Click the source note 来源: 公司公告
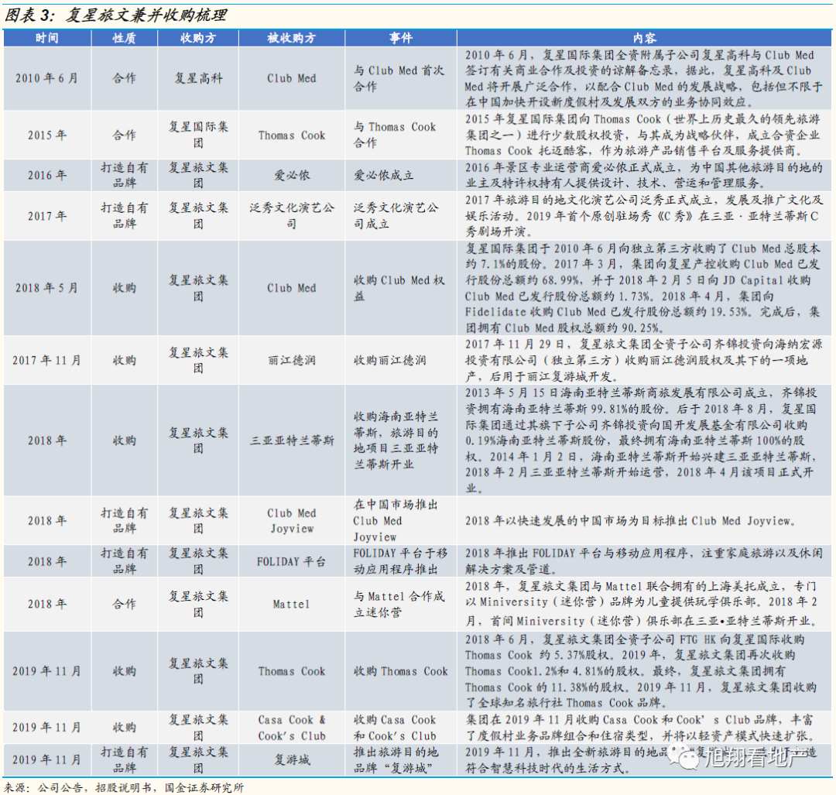 click(x=124, y=787)
